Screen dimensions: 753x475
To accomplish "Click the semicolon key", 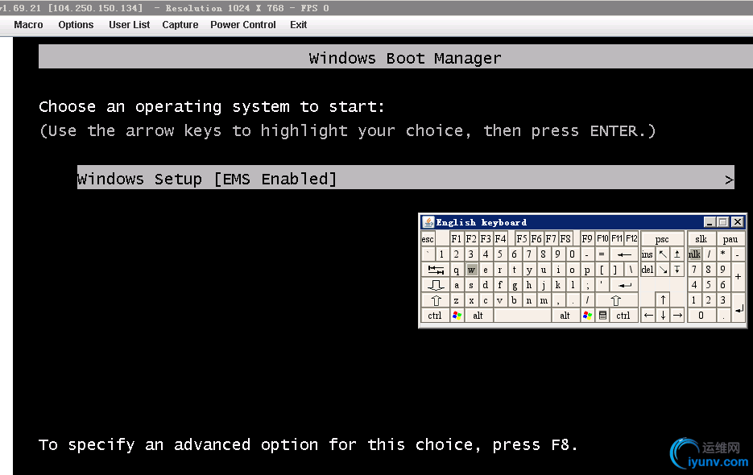I will (587, 285).
